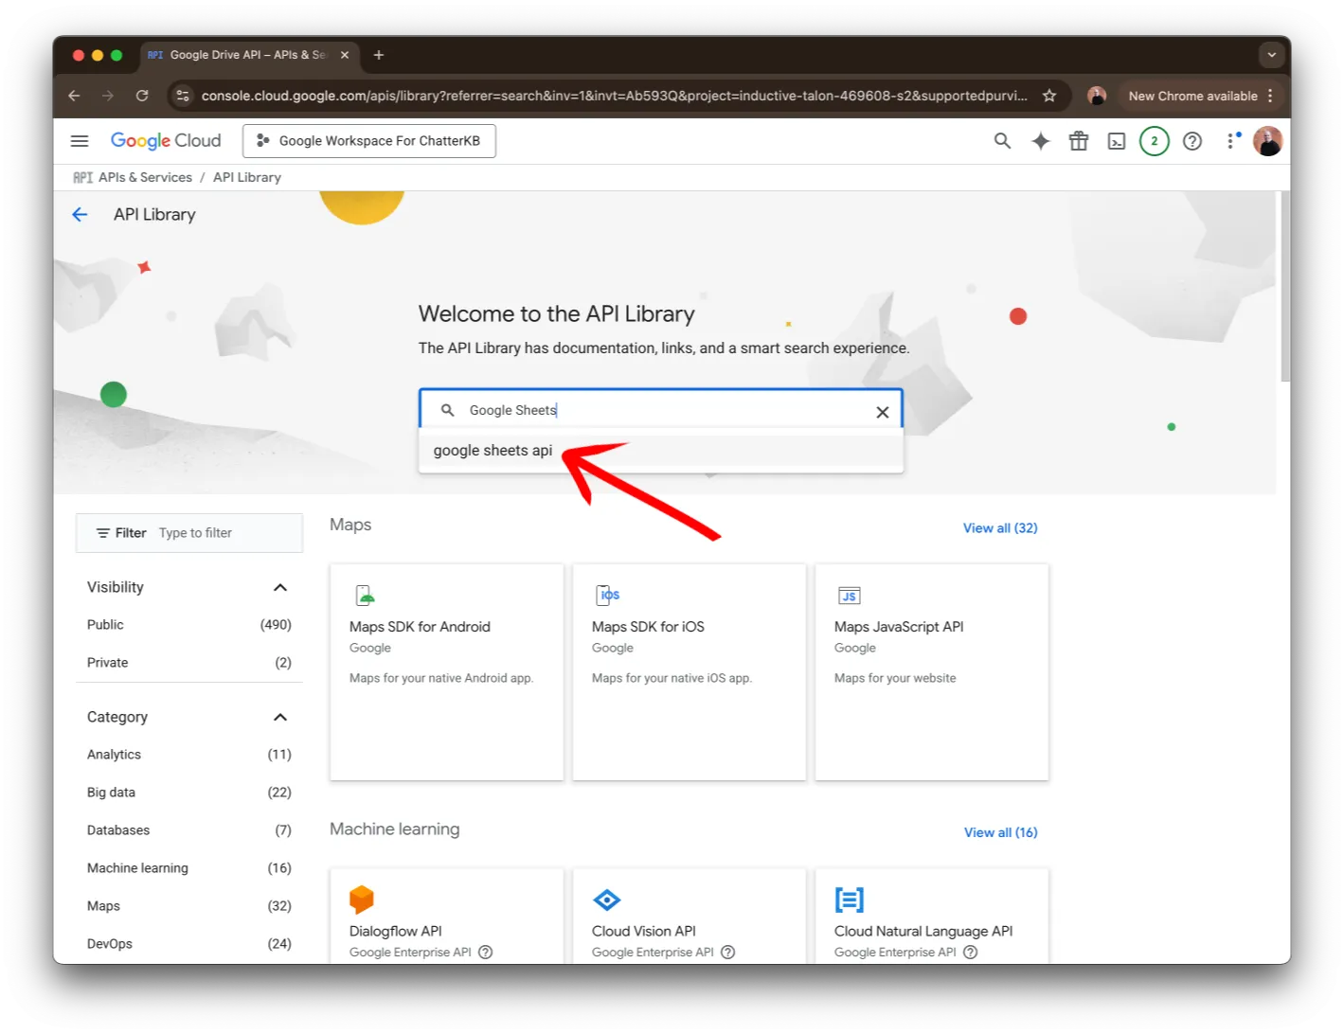Click the Maps JavaScript API JS icon
1344x1034 pixels.
850,596
